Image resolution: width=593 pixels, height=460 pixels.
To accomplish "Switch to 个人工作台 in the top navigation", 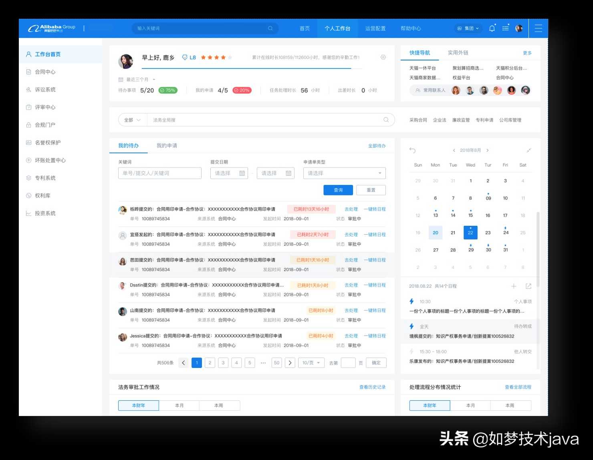I will click(x=337, y=28).
